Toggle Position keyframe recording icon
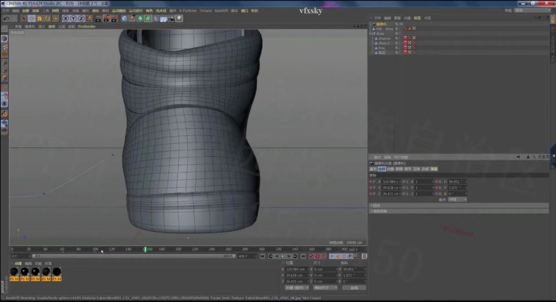556x302 pixels. click(332, 256)
